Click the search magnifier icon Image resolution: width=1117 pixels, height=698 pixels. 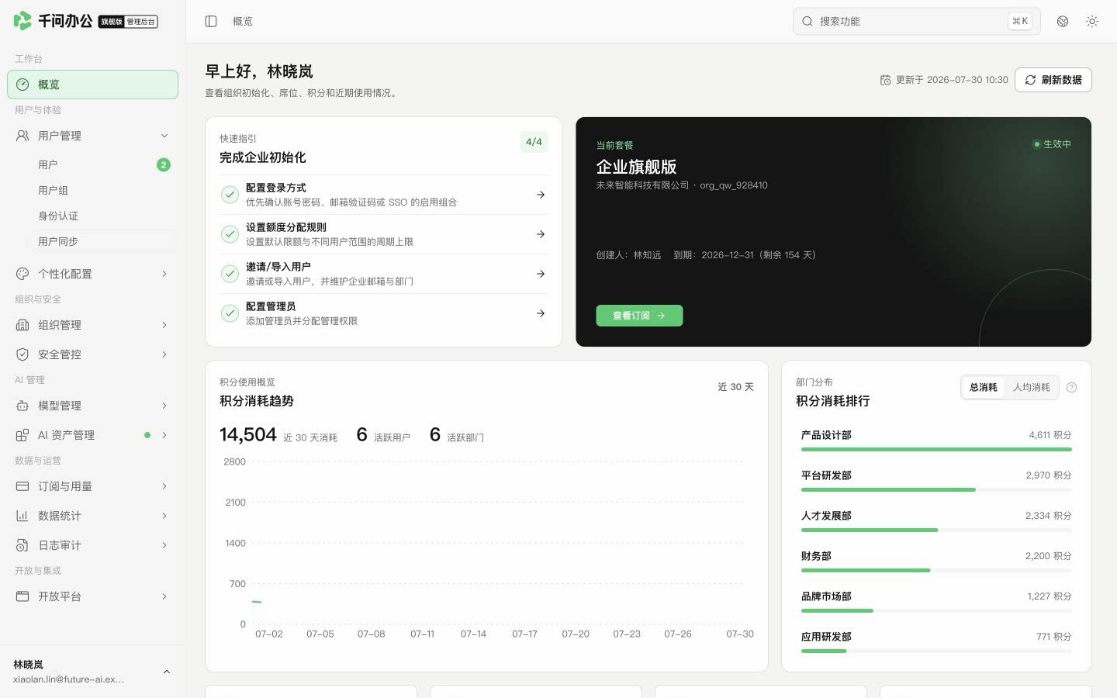(x=807, y=21)
